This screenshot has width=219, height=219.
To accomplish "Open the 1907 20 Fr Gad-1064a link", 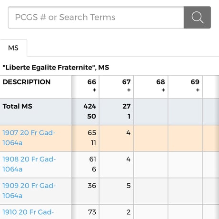I will point(29,138).
